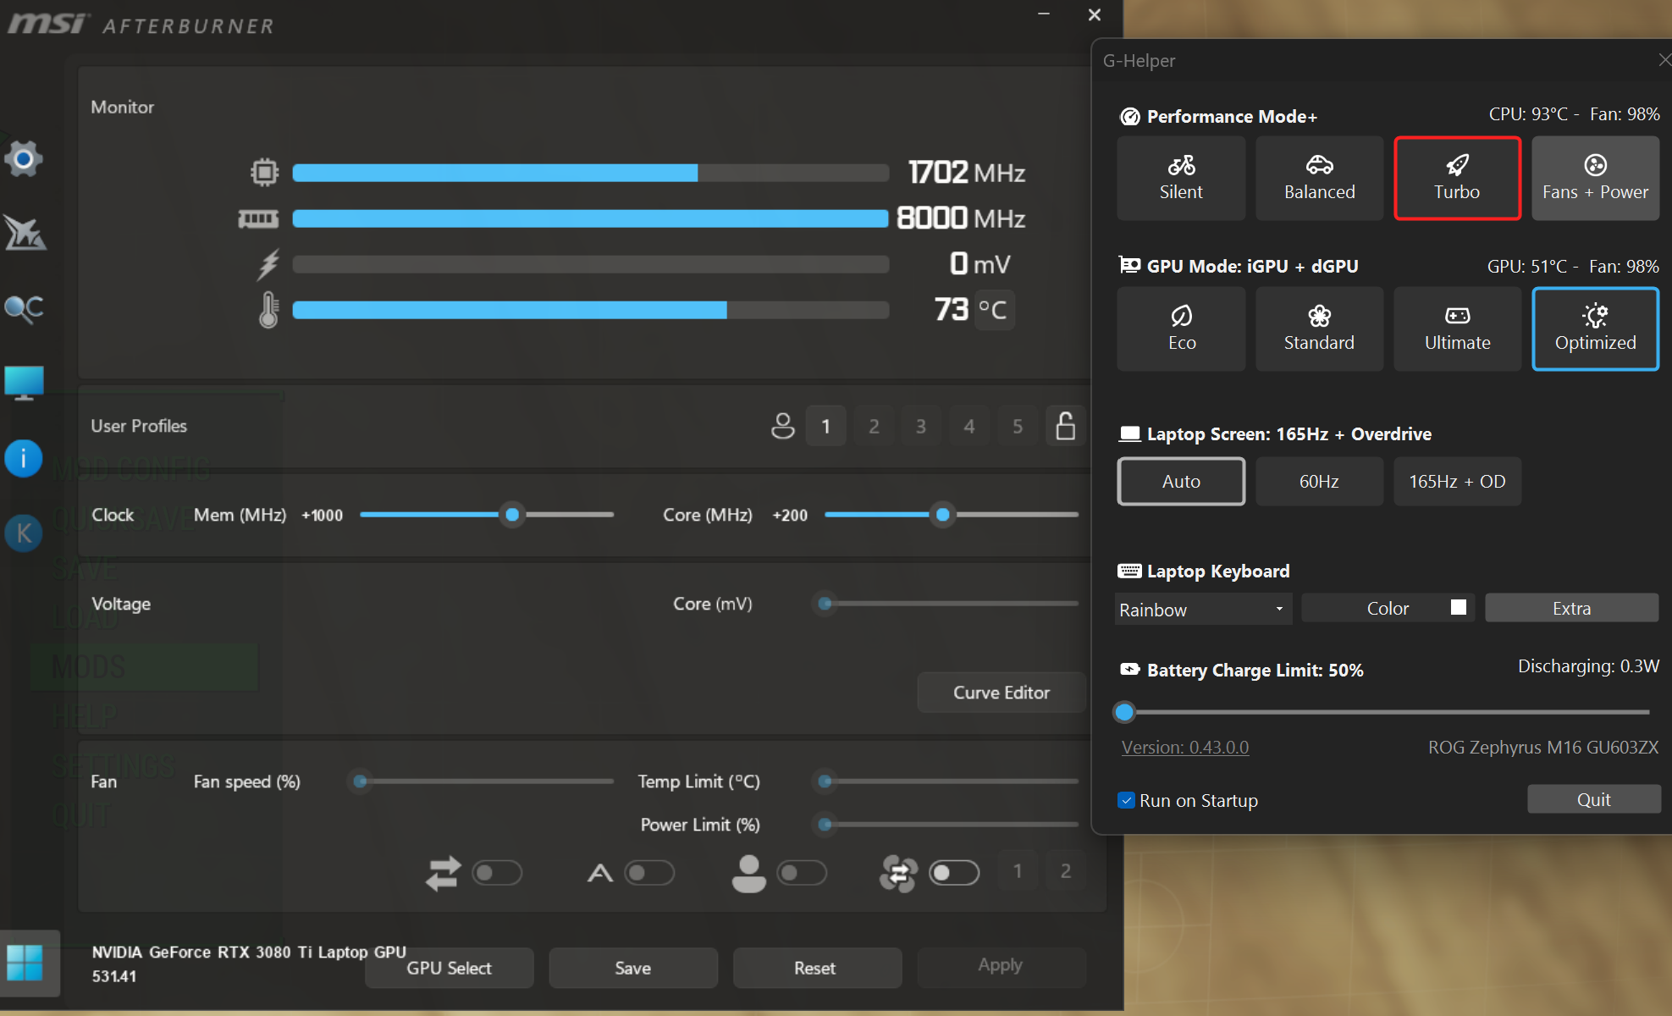The image size is (1672, 1016).
Task: Click the user profile person icon
Action: point(783,426)
